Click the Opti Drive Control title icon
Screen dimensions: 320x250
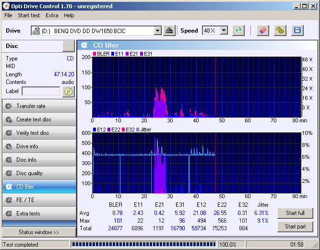pyautogui.click(x=6, y=6)
